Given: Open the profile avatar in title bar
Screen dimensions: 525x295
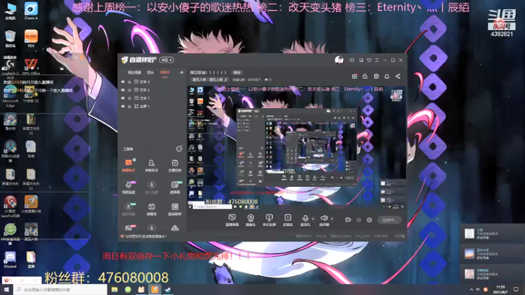Looking at the screenshot, I should [x=339, y=60].
